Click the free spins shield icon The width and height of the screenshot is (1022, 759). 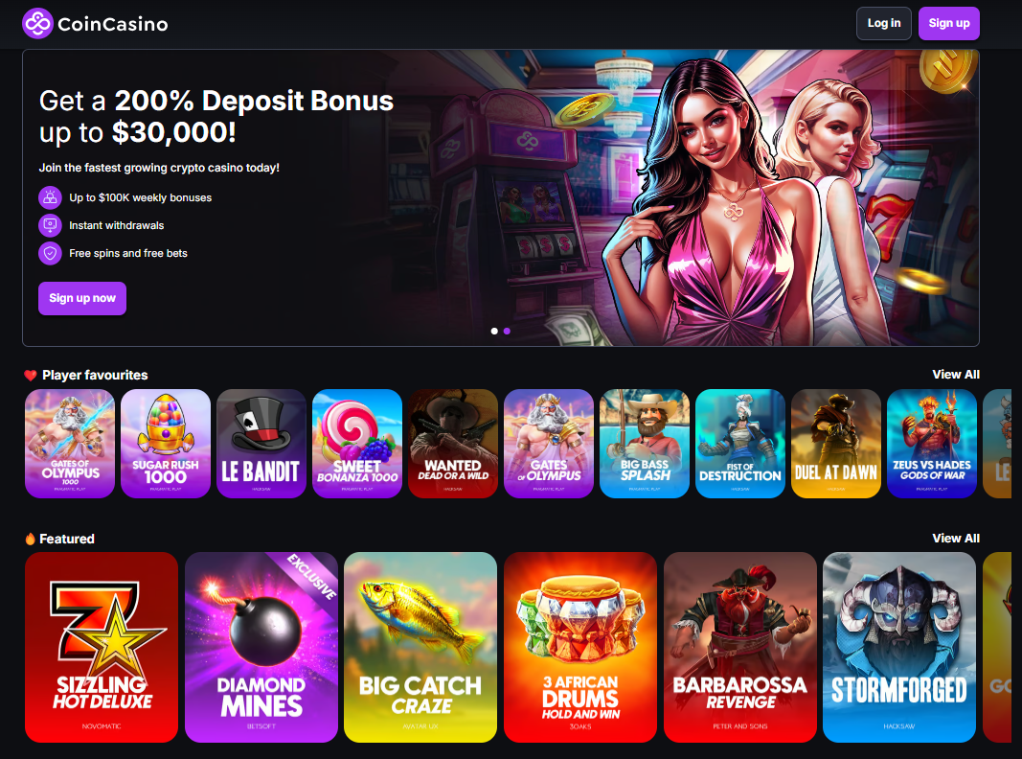(x=50, y=253)
